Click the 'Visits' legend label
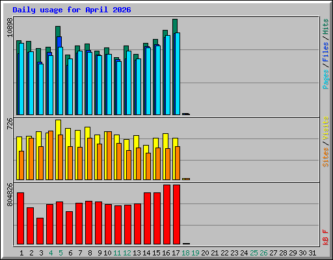This screenshot has width=333, height=260. pos(325,129)
